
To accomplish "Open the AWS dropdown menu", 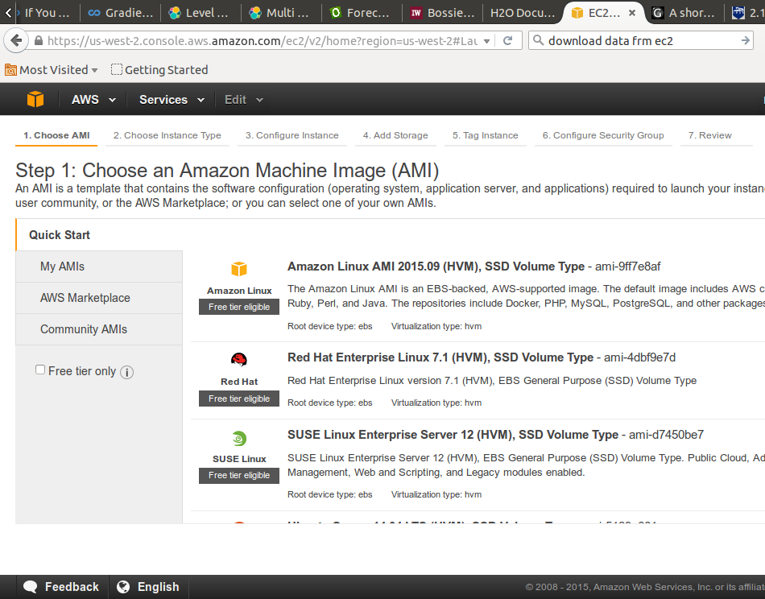I will coord(93,100).
